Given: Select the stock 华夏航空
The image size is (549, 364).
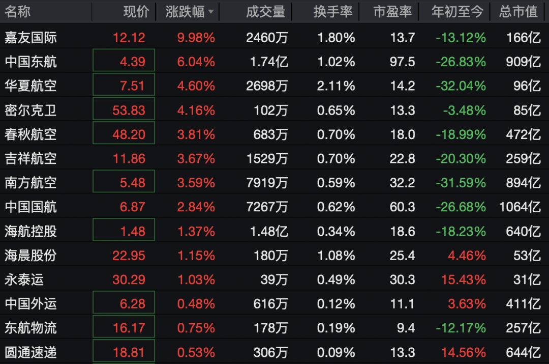Looking at the screenshot, I should point(31,86).
